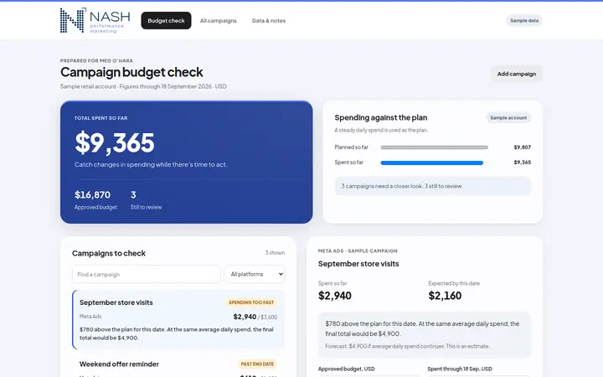Click the Add campaign button
603x377 pixels.
tap(517, 74)
